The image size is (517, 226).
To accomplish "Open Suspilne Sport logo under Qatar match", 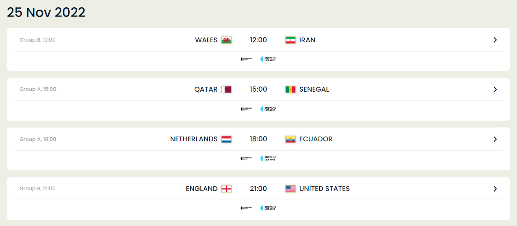I will 246,109.
